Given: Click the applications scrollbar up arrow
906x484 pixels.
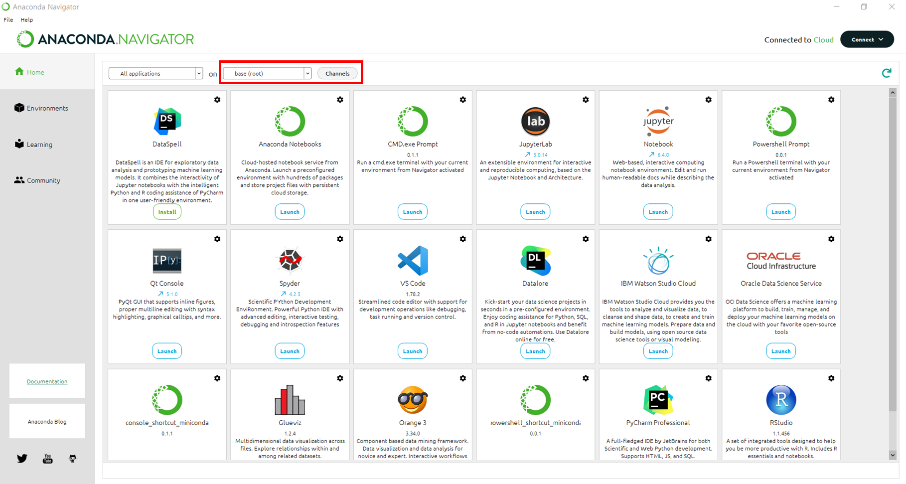Looking at the screenshot, I should [893, 92].
